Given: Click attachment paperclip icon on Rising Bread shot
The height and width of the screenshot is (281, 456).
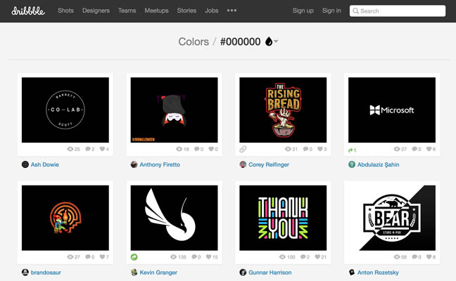Looking at the screenshot, I should coord(243,149).
